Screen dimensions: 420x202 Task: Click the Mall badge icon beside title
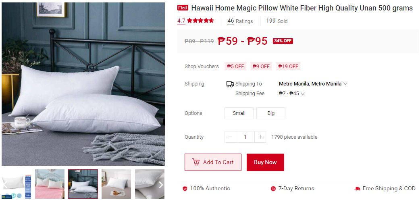183,8
